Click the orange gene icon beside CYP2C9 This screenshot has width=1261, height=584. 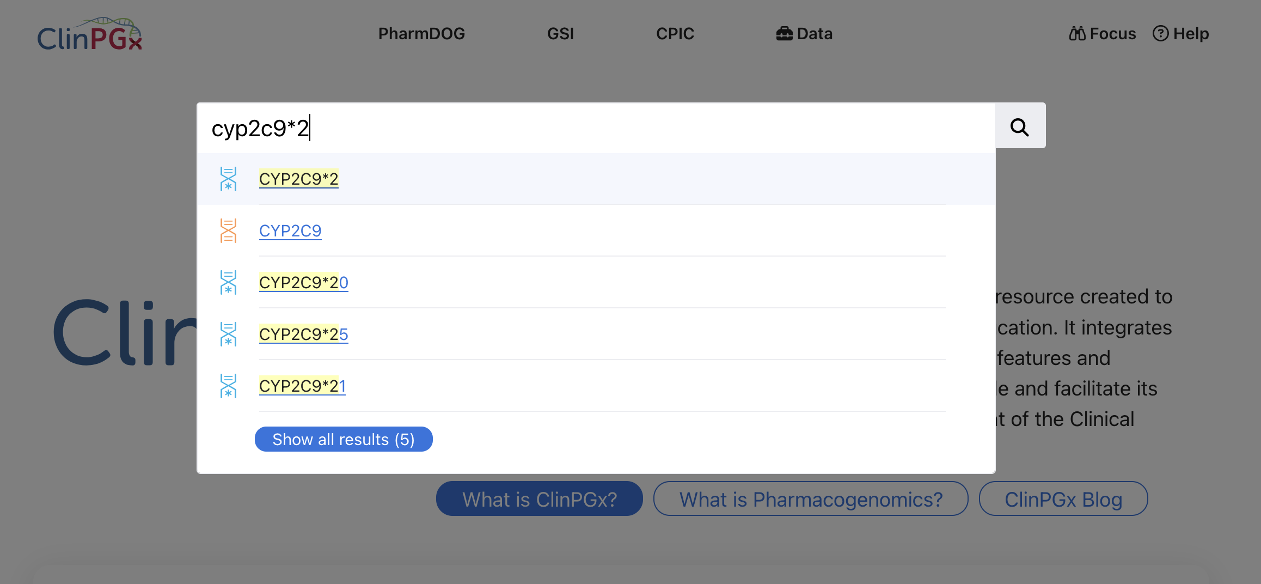[x=228, y=230]
